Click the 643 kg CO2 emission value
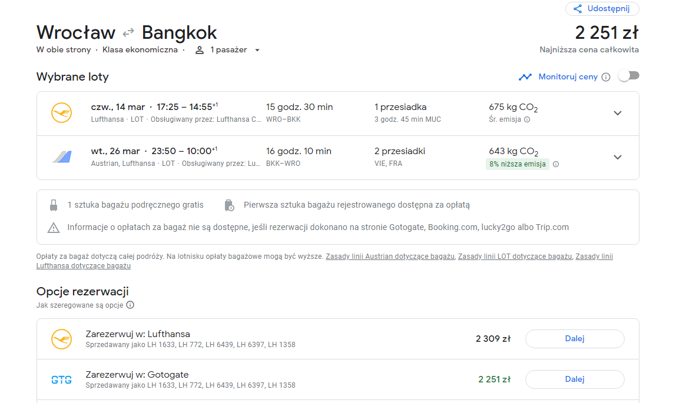 click(x=513, y=152)
